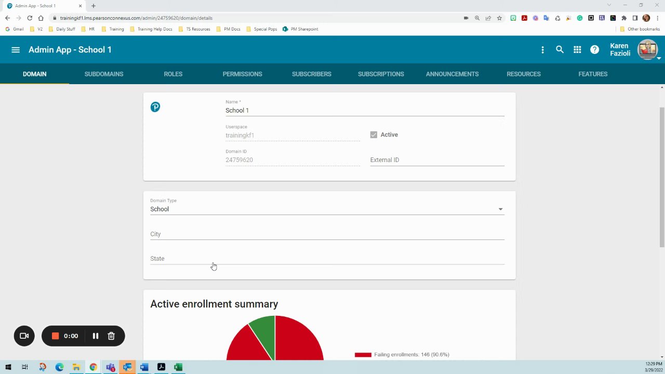This screenshot has width=665, height=374.
Task: Pause the screen recording
Action: tap(96, 336)
